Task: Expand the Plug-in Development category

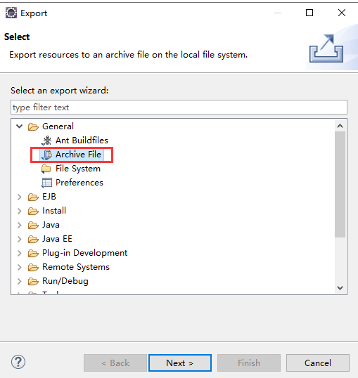Action: click(20, 253)
